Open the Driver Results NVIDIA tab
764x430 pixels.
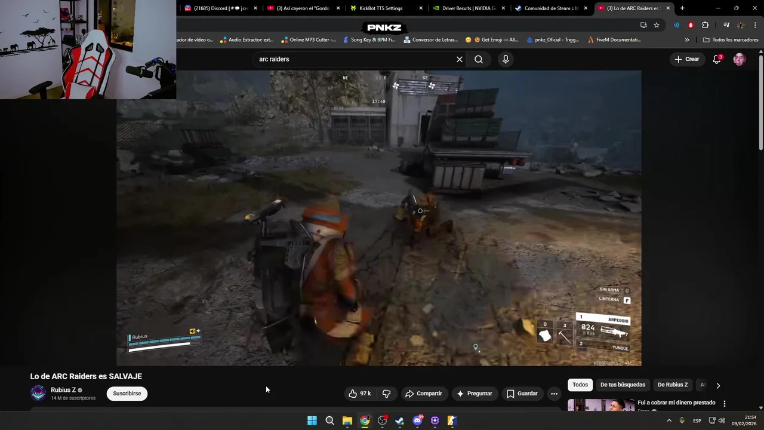point(468,8)
